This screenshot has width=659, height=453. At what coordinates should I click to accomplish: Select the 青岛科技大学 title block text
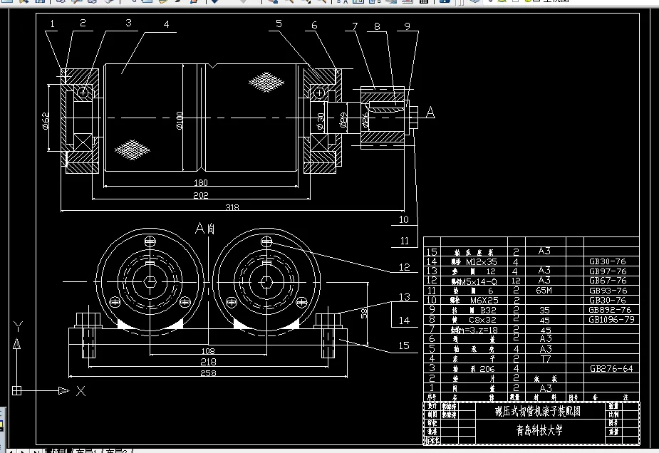click(539, 430)
